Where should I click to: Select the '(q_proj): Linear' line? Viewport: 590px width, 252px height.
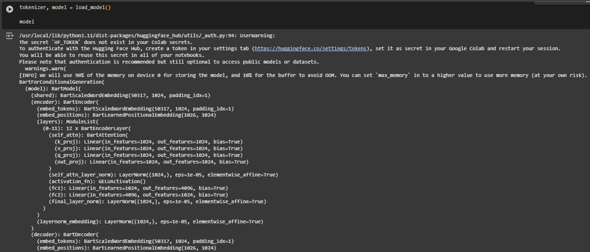tap(149, 155)
